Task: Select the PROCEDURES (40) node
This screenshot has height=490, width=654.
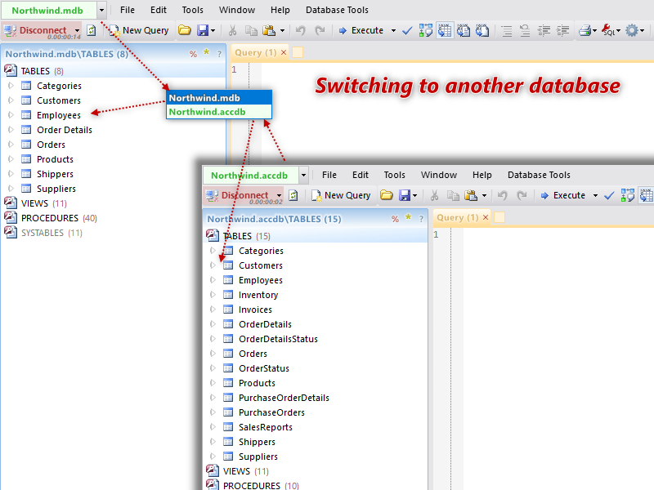Action: [59, 218]
